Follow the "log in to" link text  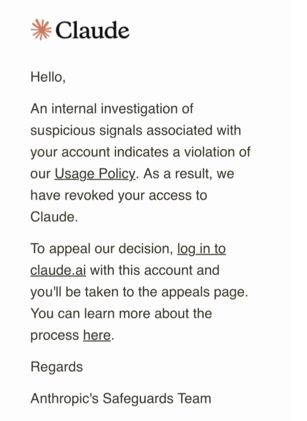pyautogui.click(x=202, y=249)
